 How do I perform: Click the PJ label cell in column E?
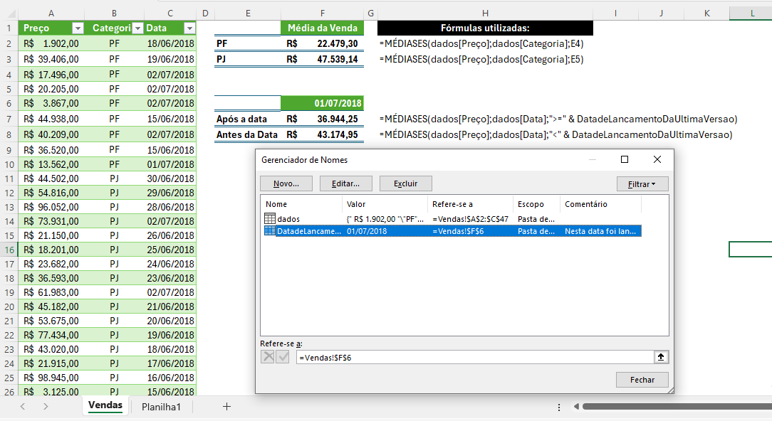(248, 60)
